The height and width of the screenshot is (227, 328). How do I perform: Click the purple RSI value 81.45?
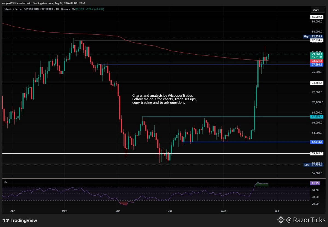click(315, 183)
